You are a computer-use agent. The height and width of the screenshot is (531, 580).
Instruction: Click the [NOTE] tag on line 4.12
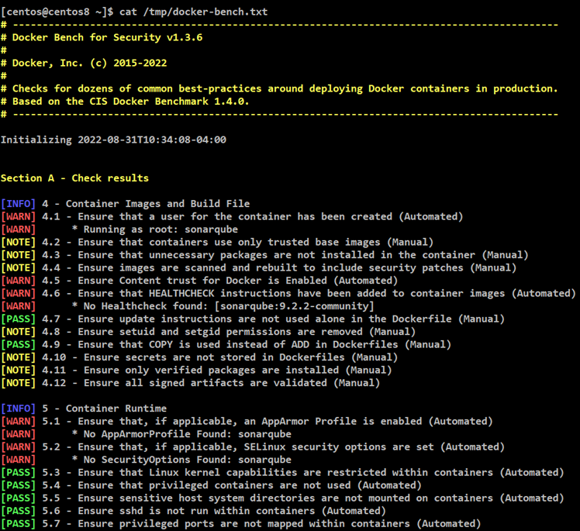18,383
